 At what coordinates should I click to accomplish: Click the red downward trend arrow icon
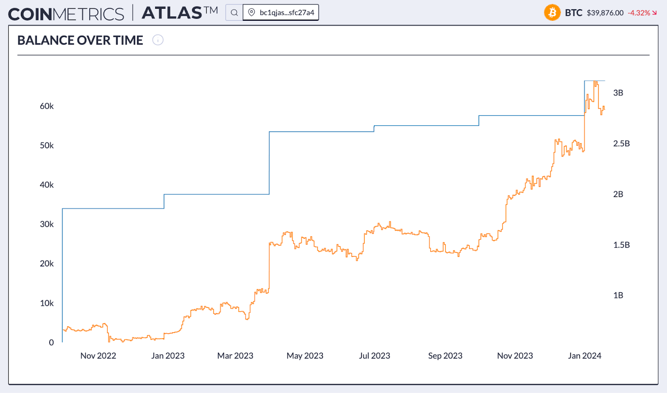tap(653, 13)
